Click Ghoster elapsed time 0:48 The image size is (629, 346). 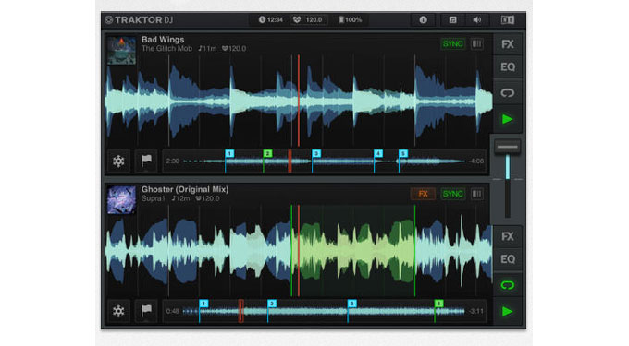[x=172, y=311]
